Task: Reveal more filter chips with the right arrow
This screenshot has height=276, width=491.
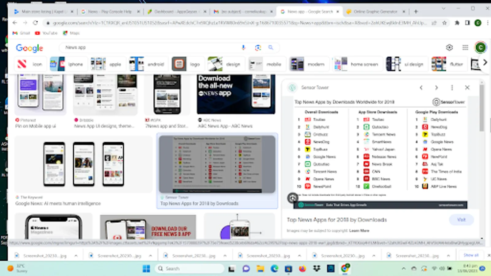Action: tap(485, 63)
